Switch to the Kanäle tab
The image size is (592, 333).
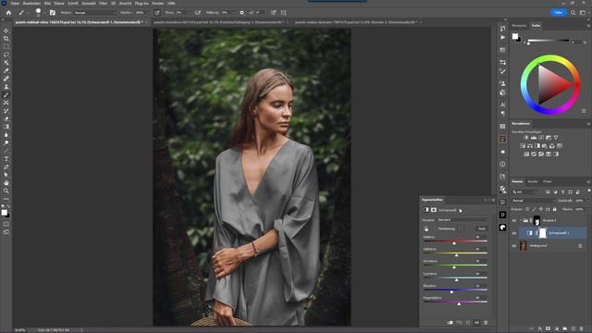click(x=533, y=181)
